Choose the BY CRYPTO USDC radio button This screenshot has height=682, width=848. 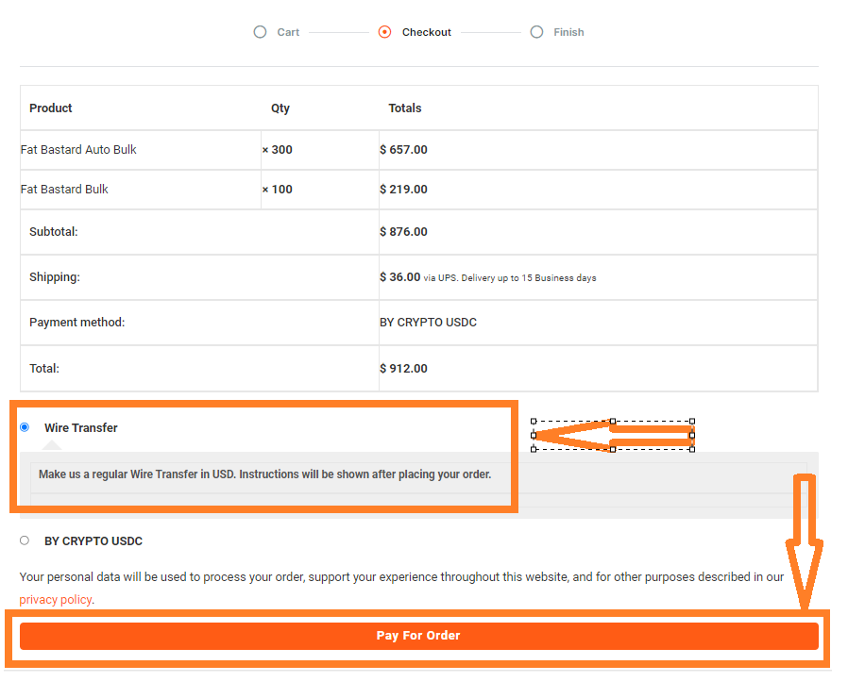pyautogui.click(x=25, y=541)
